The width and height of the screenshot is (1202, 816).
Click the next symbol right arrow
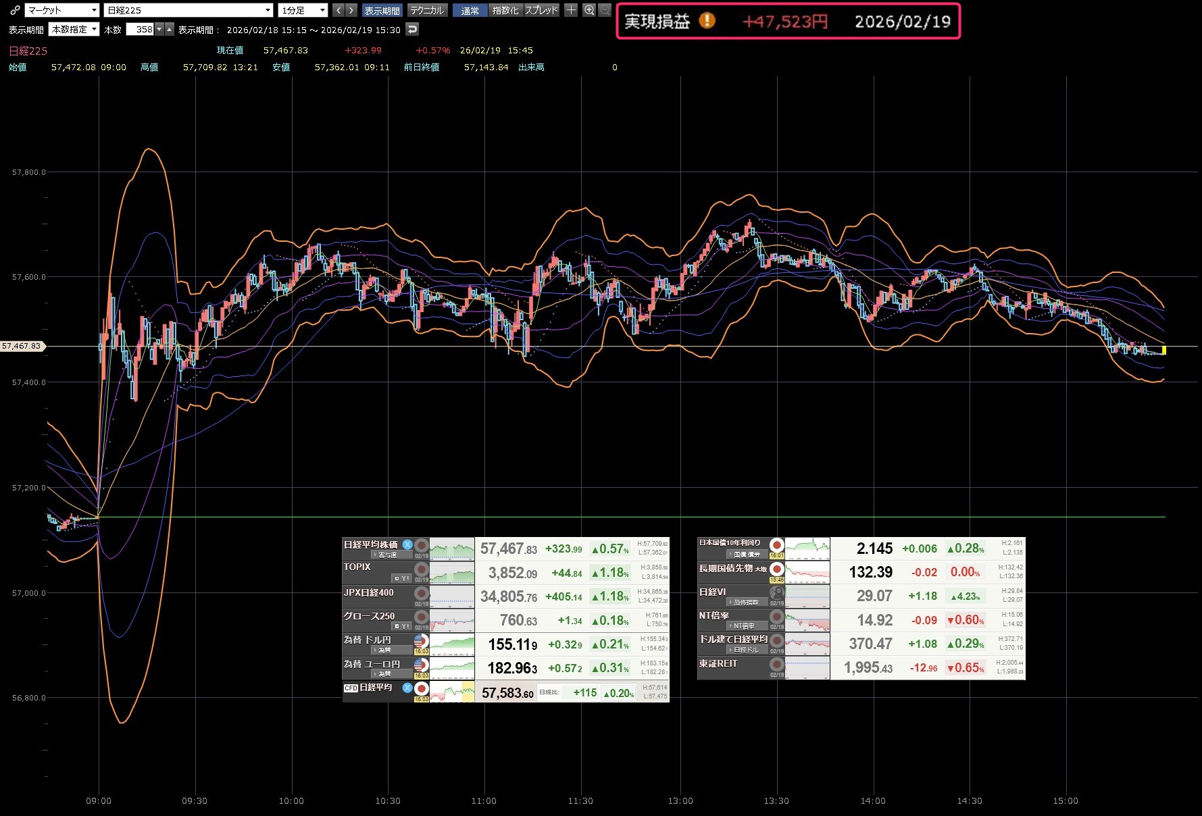351,10
